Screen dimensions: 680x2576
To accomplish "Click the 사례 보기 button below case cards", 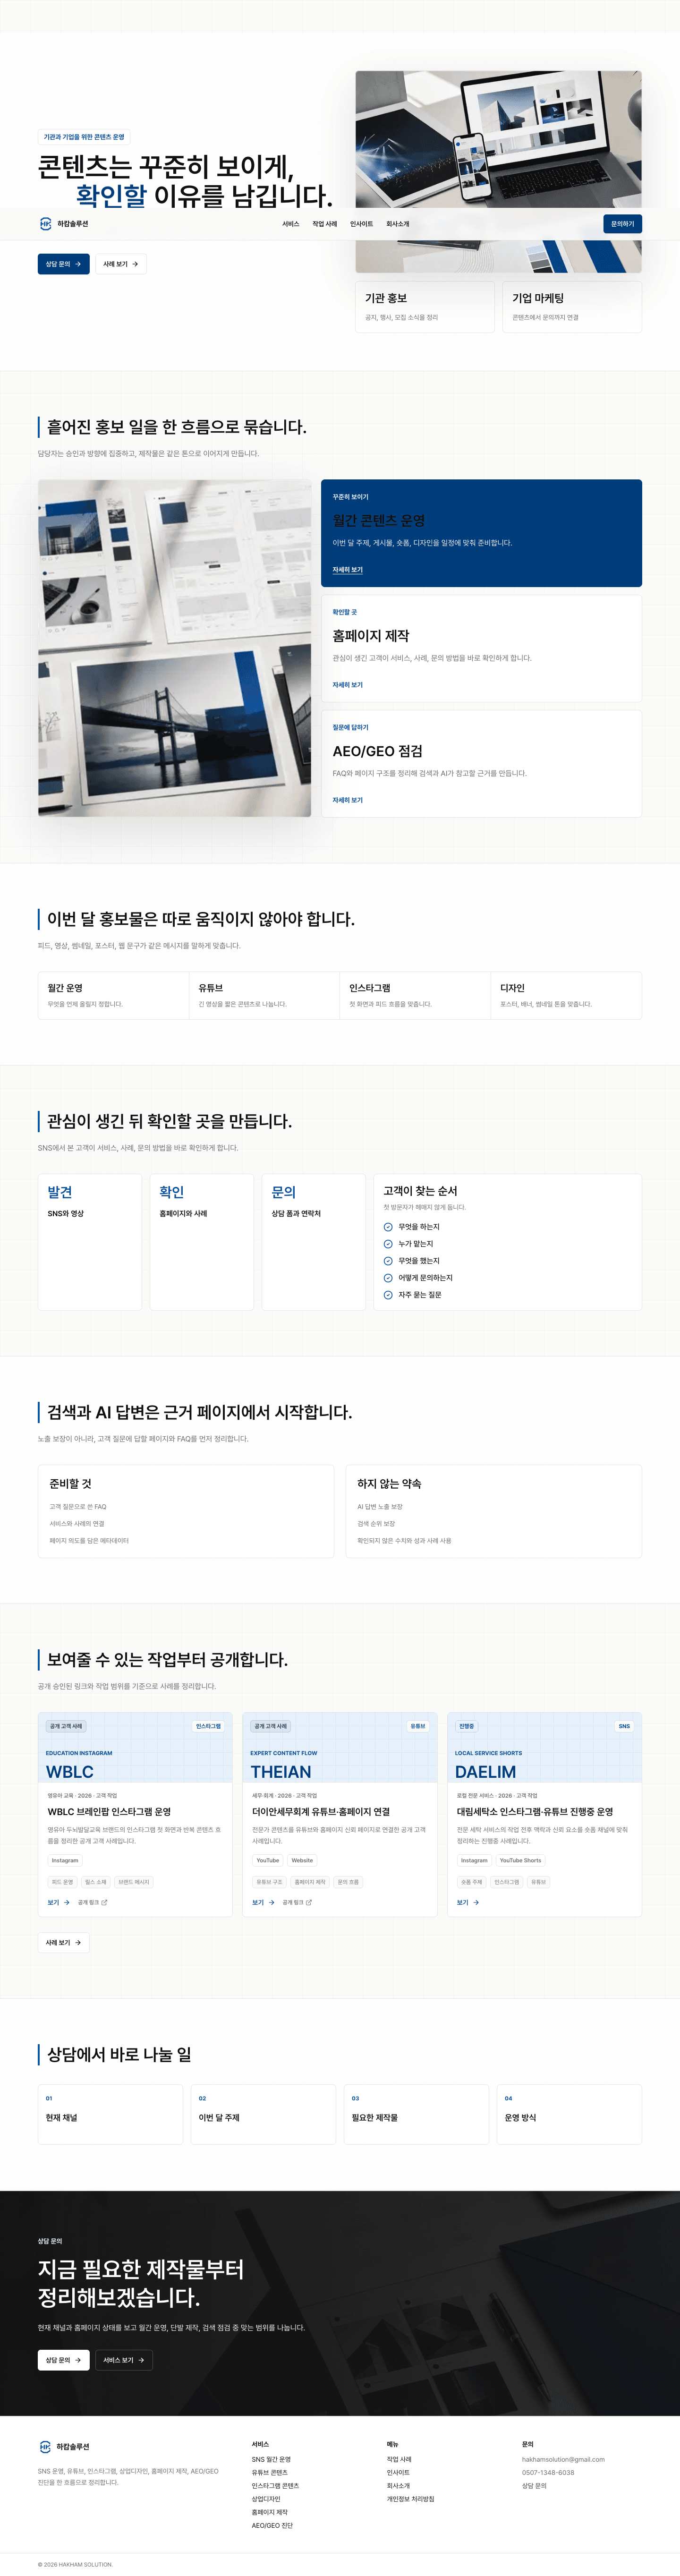I will (x=64, y=1942).
